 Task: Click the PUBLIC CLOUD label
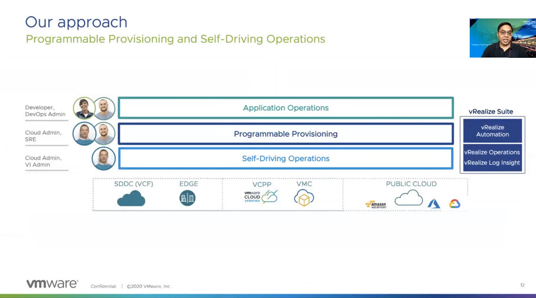click(411, 184)
